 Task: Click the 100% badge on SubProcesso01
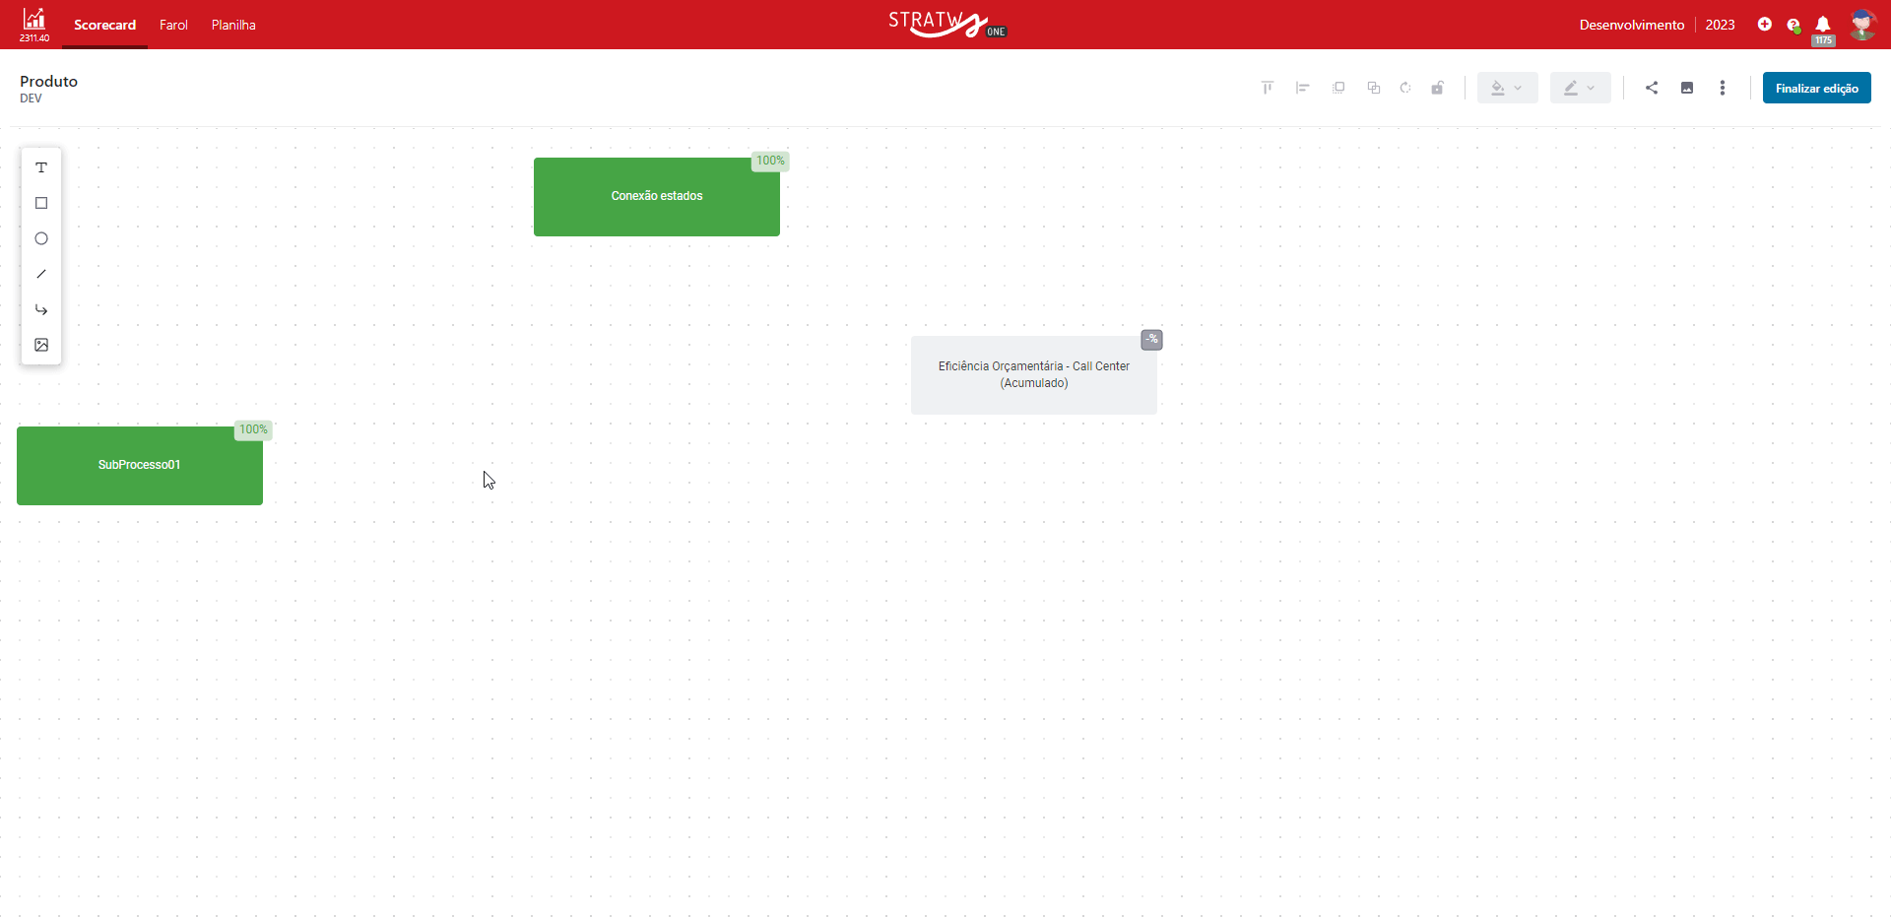coord(253,429)
